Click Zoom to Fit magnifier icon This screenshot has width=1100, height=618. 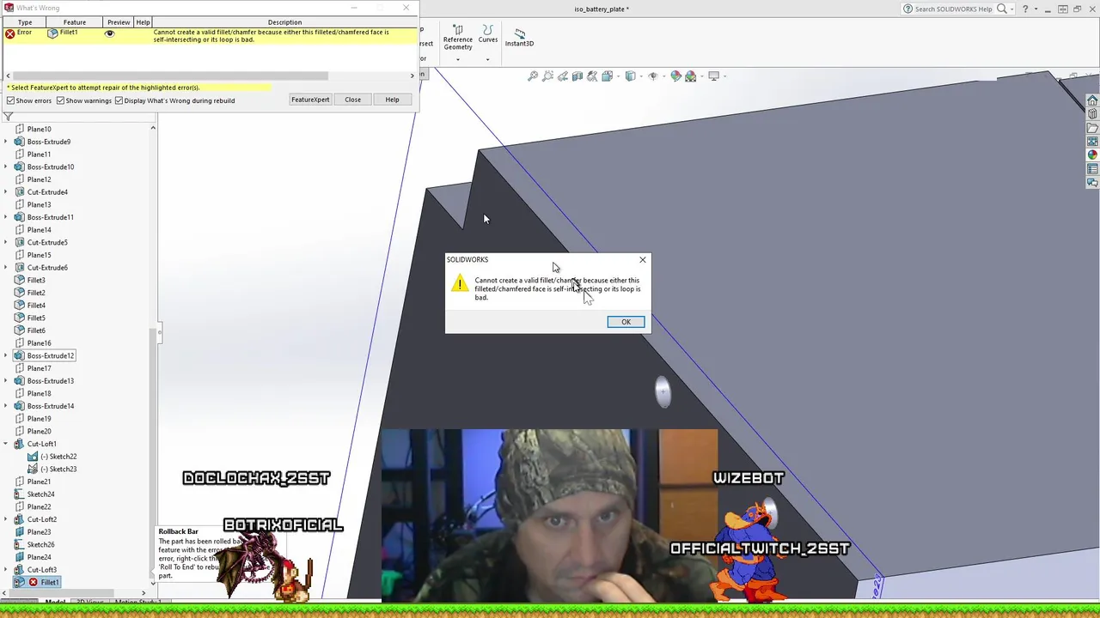click(533, 76)
